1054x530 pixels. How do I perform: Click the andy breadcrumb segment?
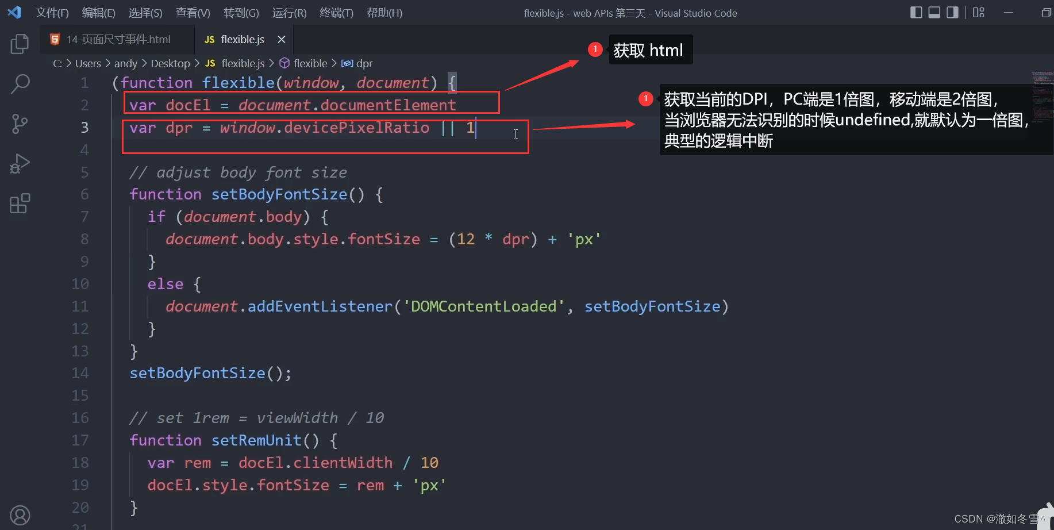pos(126,63)
